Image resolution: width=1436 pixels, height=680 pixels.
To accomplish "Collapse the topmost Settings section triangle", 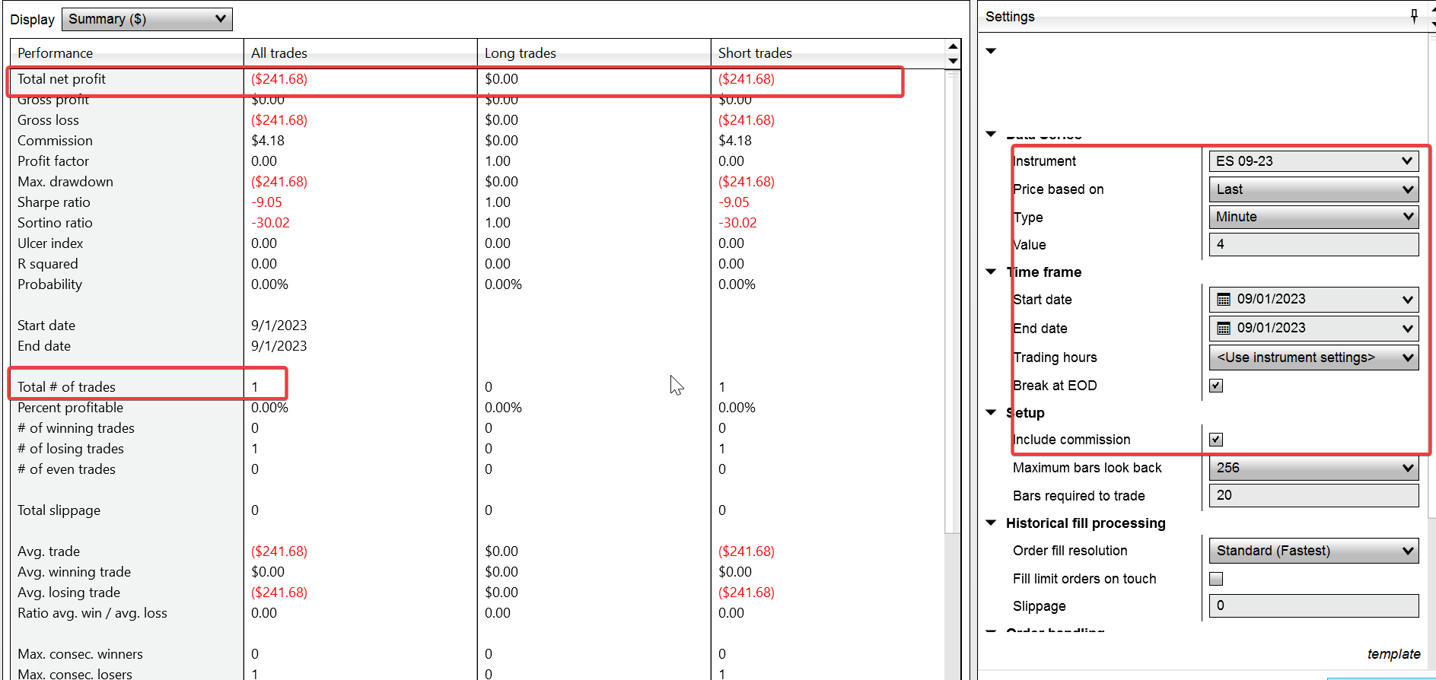I will point(991,51).
